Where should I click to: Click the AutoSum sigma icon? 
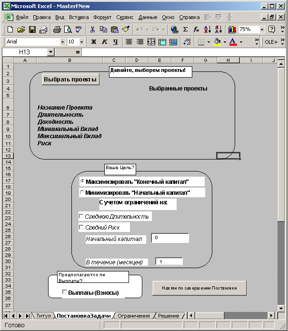(x=185, y=30)
